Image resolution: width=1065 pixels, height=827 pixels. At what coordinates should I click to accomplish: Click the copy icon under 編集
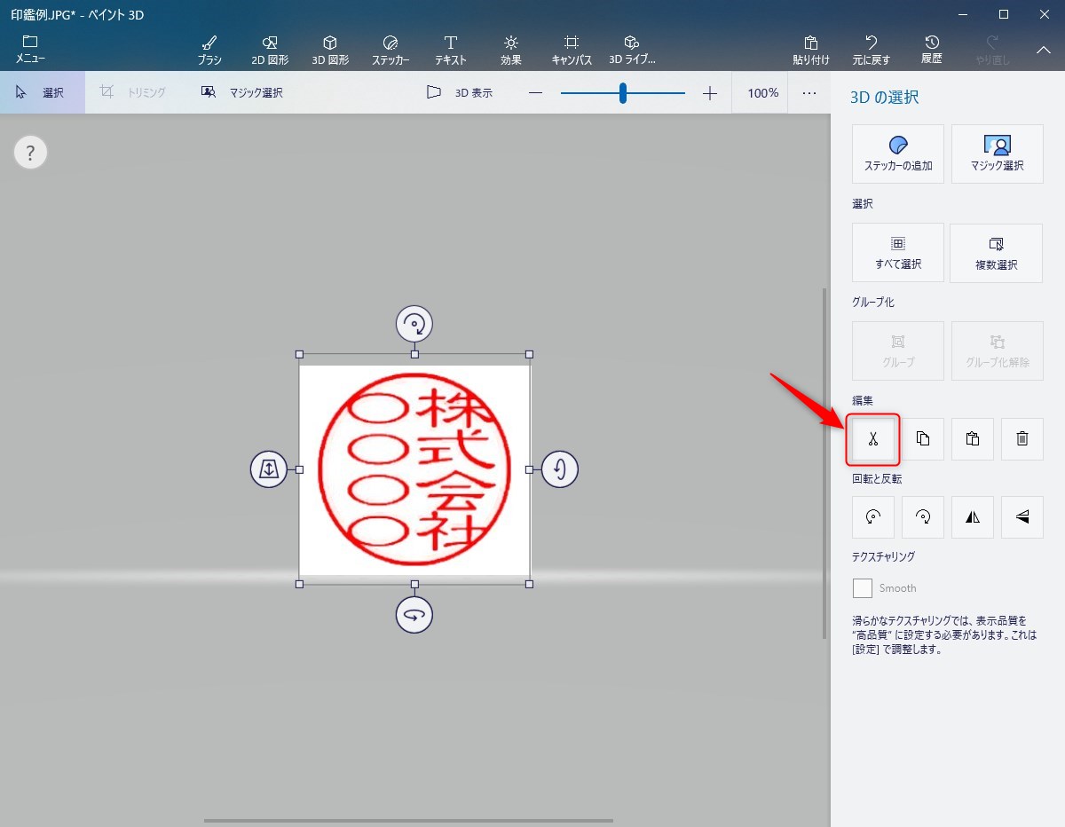[923, 439]
